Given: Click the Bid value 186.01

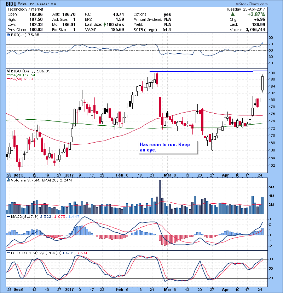Looking at the screenshot, I should pos(69,24).
